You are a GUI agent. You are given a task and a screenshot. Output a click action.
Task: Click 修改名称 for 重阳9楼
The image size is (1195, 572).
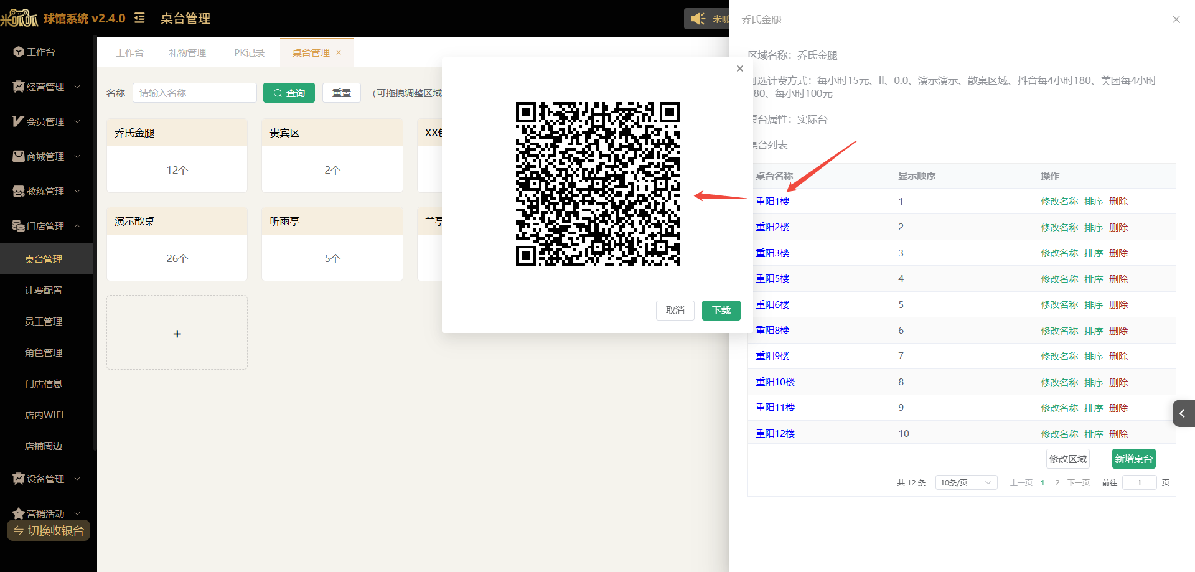point(1059,356)
